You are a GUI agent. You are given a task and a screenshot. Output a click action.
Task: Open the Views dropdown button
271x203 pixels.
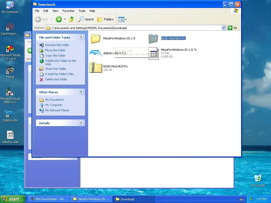click(x=122, y=19)
